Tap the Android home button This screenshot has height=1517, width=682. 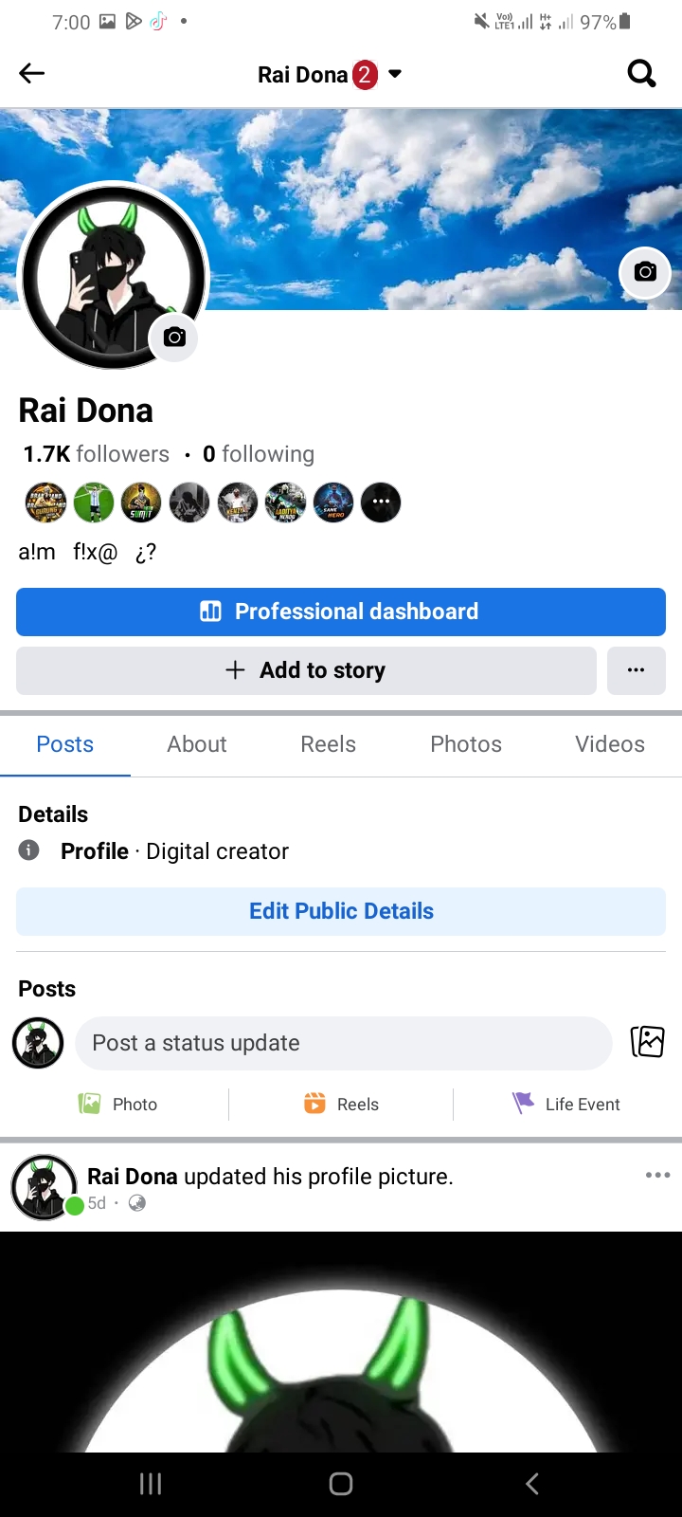click(x=341, y=1484)
